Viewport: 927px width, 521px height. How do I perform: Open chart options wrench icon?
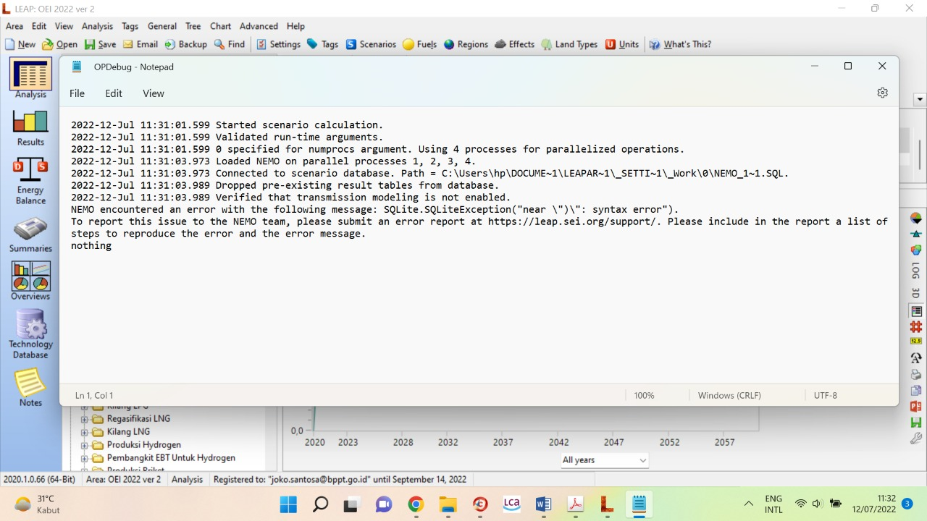pyautogui.click(x=916, y=439)
